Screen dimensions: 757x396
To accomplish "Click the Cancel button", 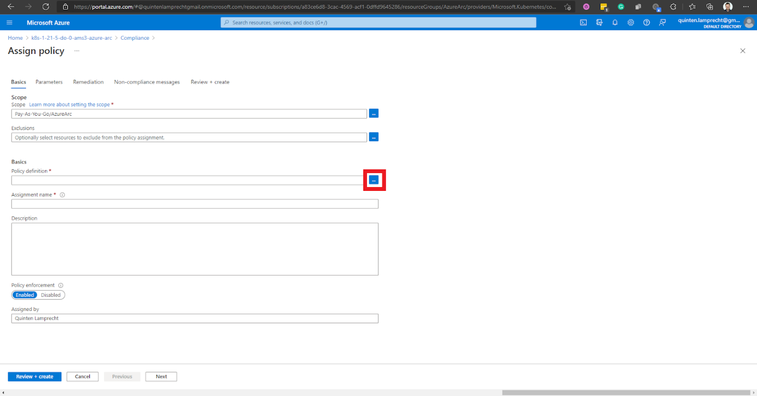I will [x=83, y=376].
